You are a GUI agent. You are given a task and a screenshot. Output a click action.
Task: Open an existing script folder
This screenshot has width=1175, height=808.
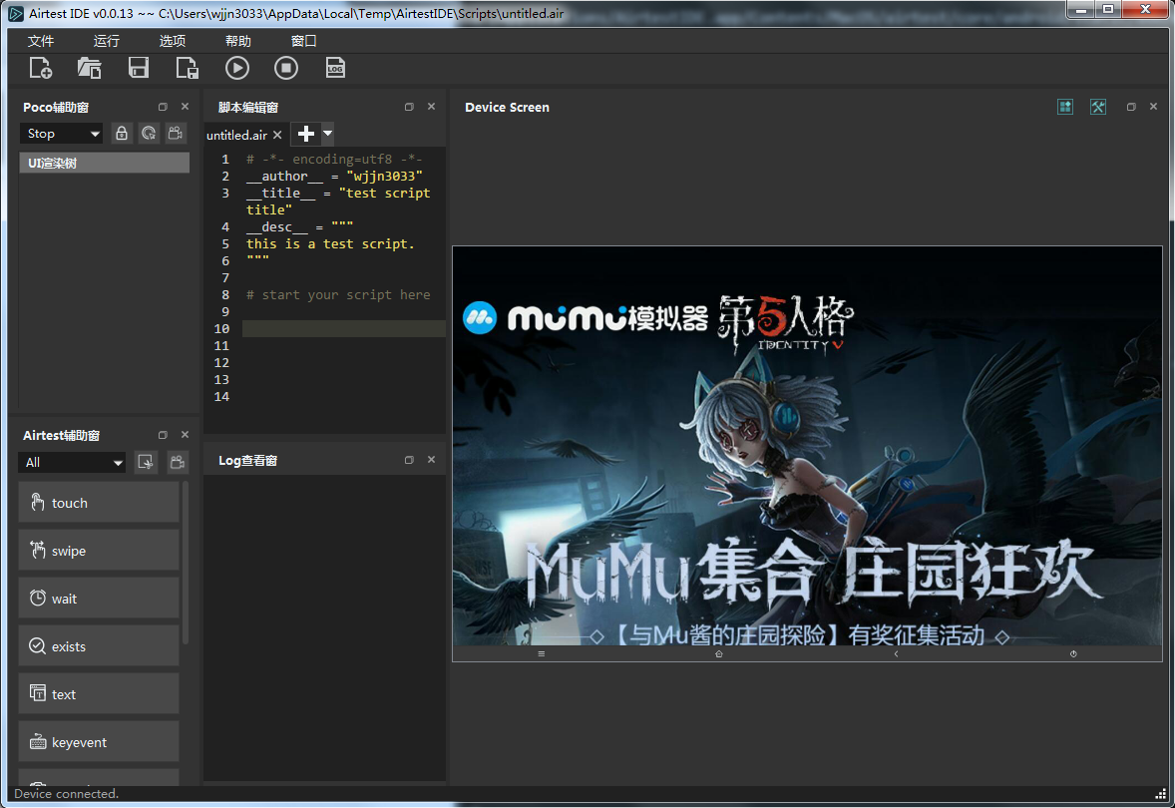click(x=89, y=68)
